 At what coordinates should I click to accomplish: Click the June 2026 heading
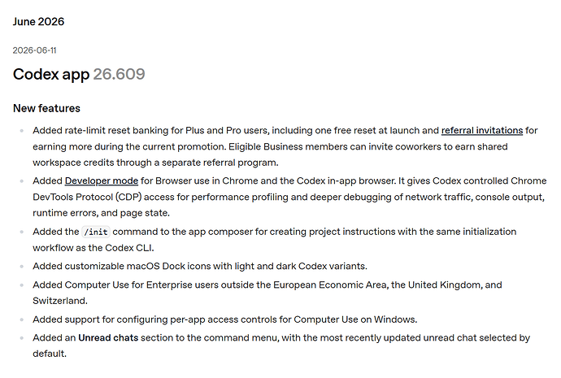[38, 21]
